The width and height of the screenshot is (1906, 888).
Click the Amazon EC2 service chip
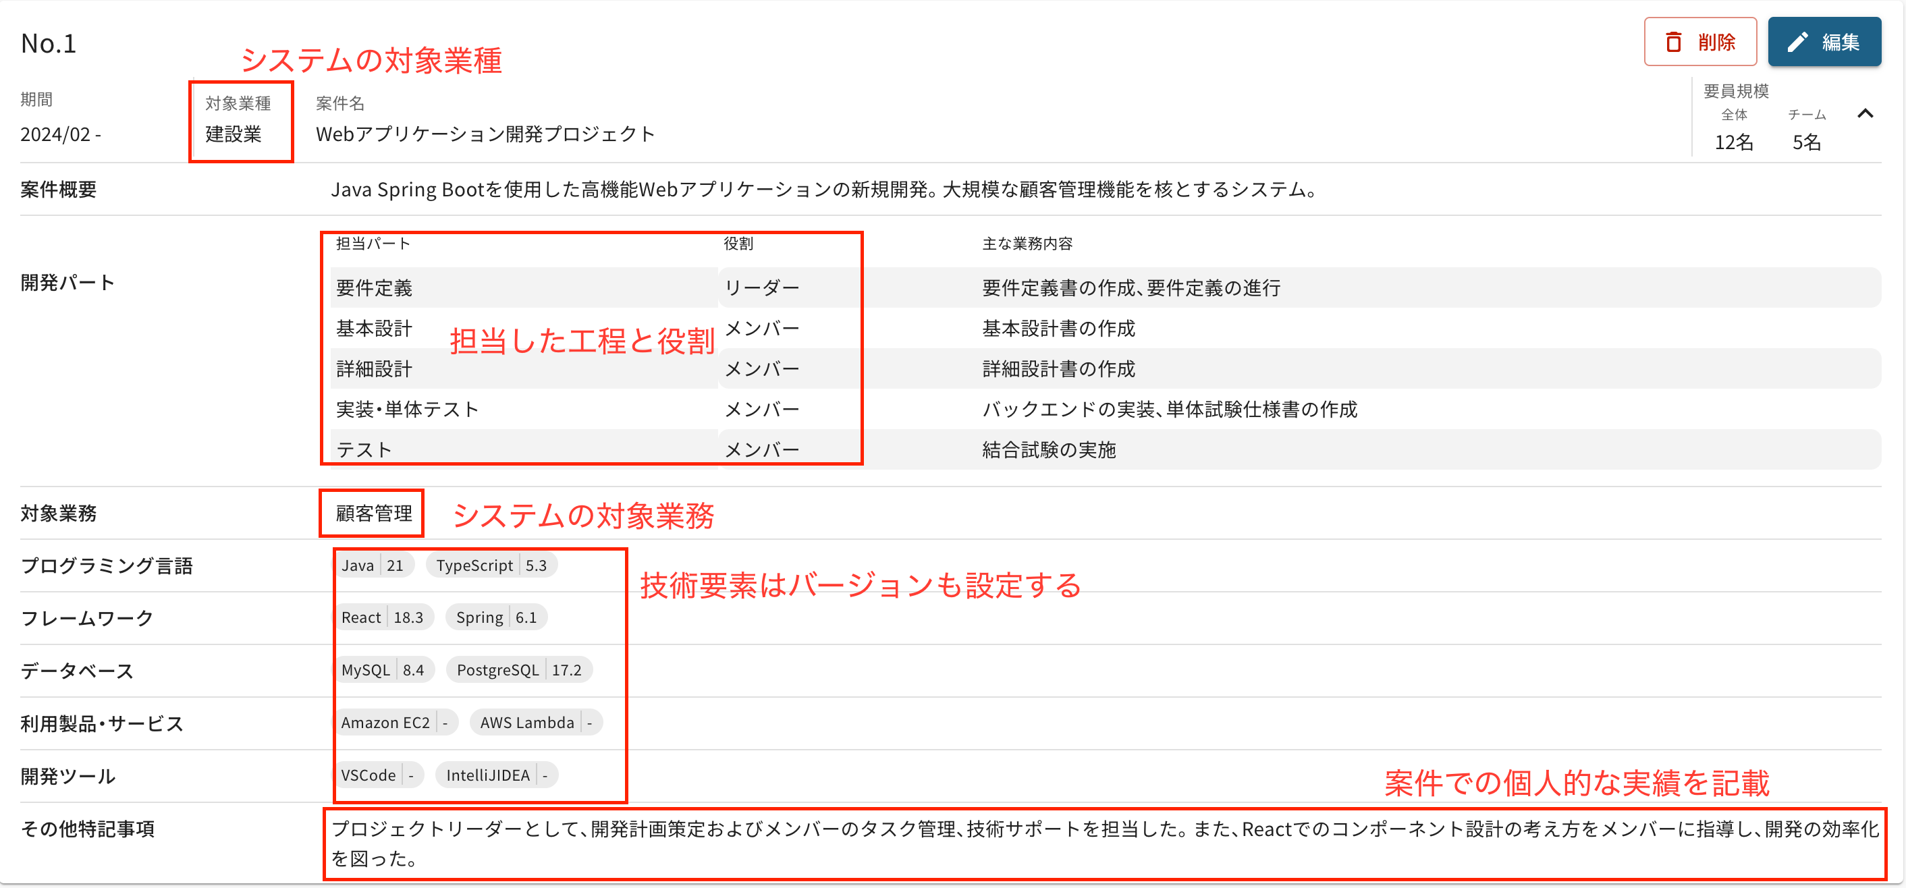(x=393, y=723)
